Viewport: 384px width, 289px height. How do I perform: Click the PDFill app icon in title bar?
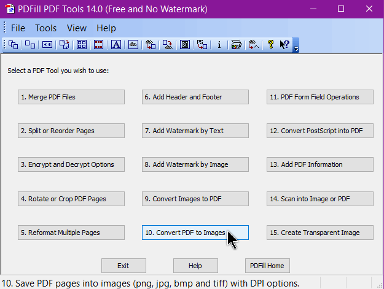[10, 9]
